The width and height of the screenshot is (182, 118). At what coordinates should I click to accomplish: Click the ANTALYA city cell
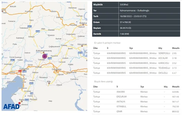point(121,102)
